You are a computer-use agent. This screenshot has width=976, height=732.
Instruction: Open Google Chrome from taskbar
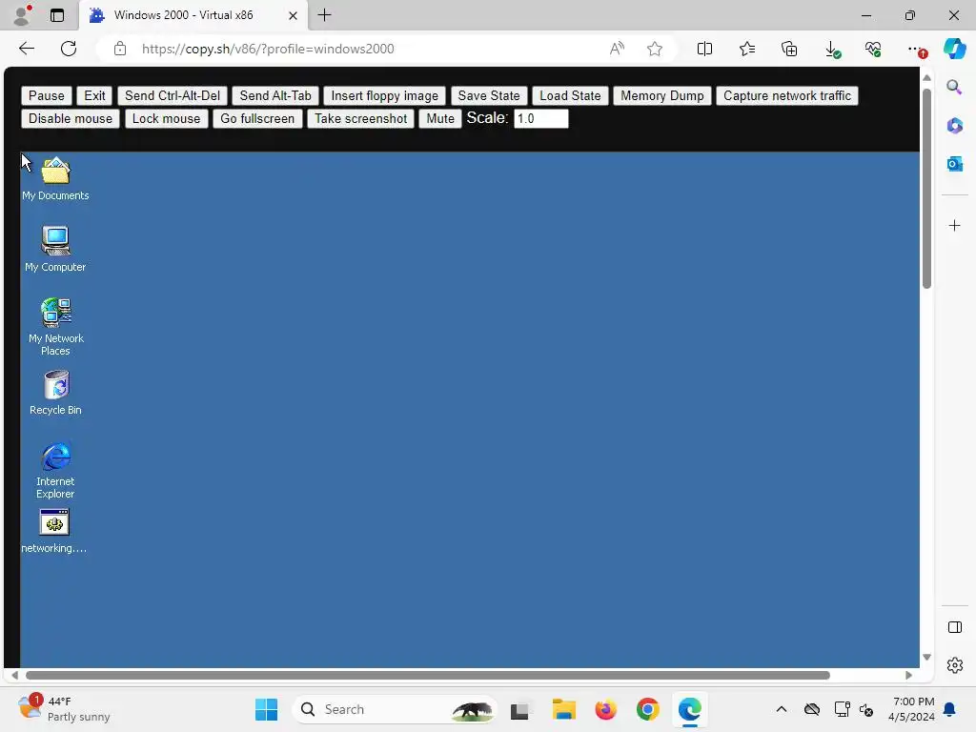[x=647, y=709]
